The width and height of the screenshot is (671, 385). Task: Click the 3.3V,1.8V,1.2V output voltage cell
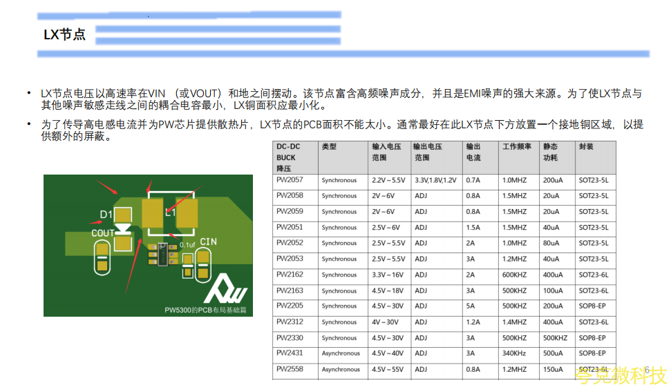coord(435,180)
